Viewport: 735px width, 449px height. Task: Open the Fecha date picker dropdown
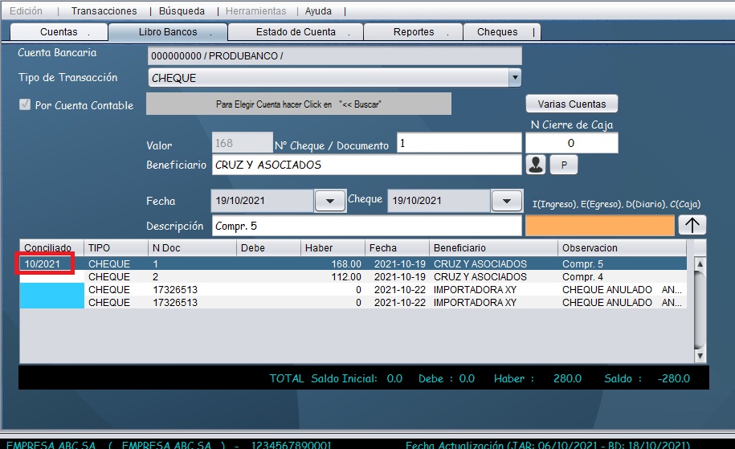[x=330, y=201]
